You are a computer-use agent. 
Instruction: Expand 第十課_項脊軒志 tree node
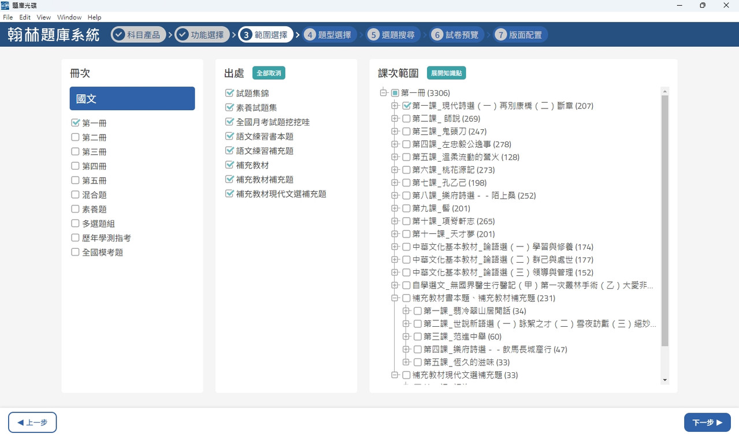pyautogui.click(x=395, y=221)
